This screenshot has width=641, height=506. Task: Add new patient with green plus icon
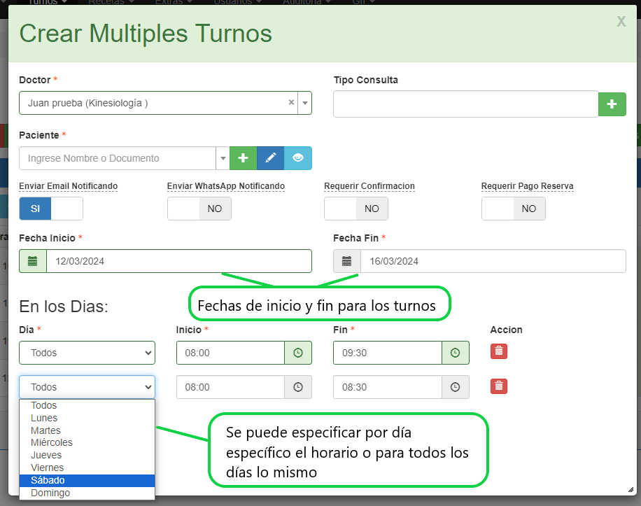click(x=243, y=158)
